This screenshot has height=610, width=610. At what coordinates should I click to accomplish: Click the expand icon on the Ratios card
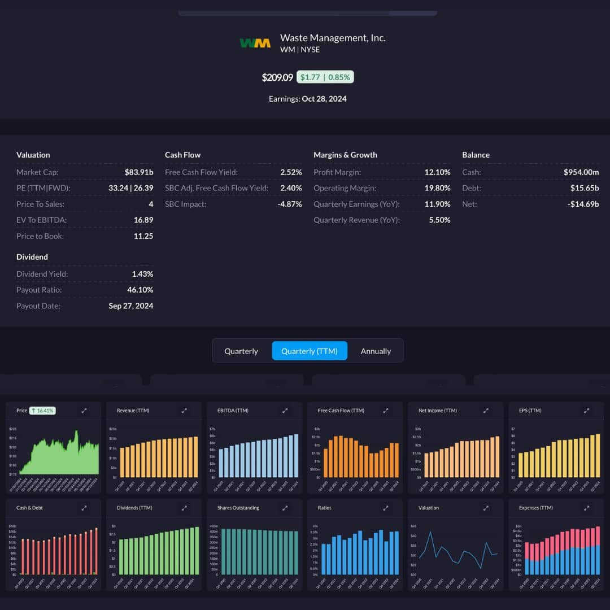coord(386,508)
